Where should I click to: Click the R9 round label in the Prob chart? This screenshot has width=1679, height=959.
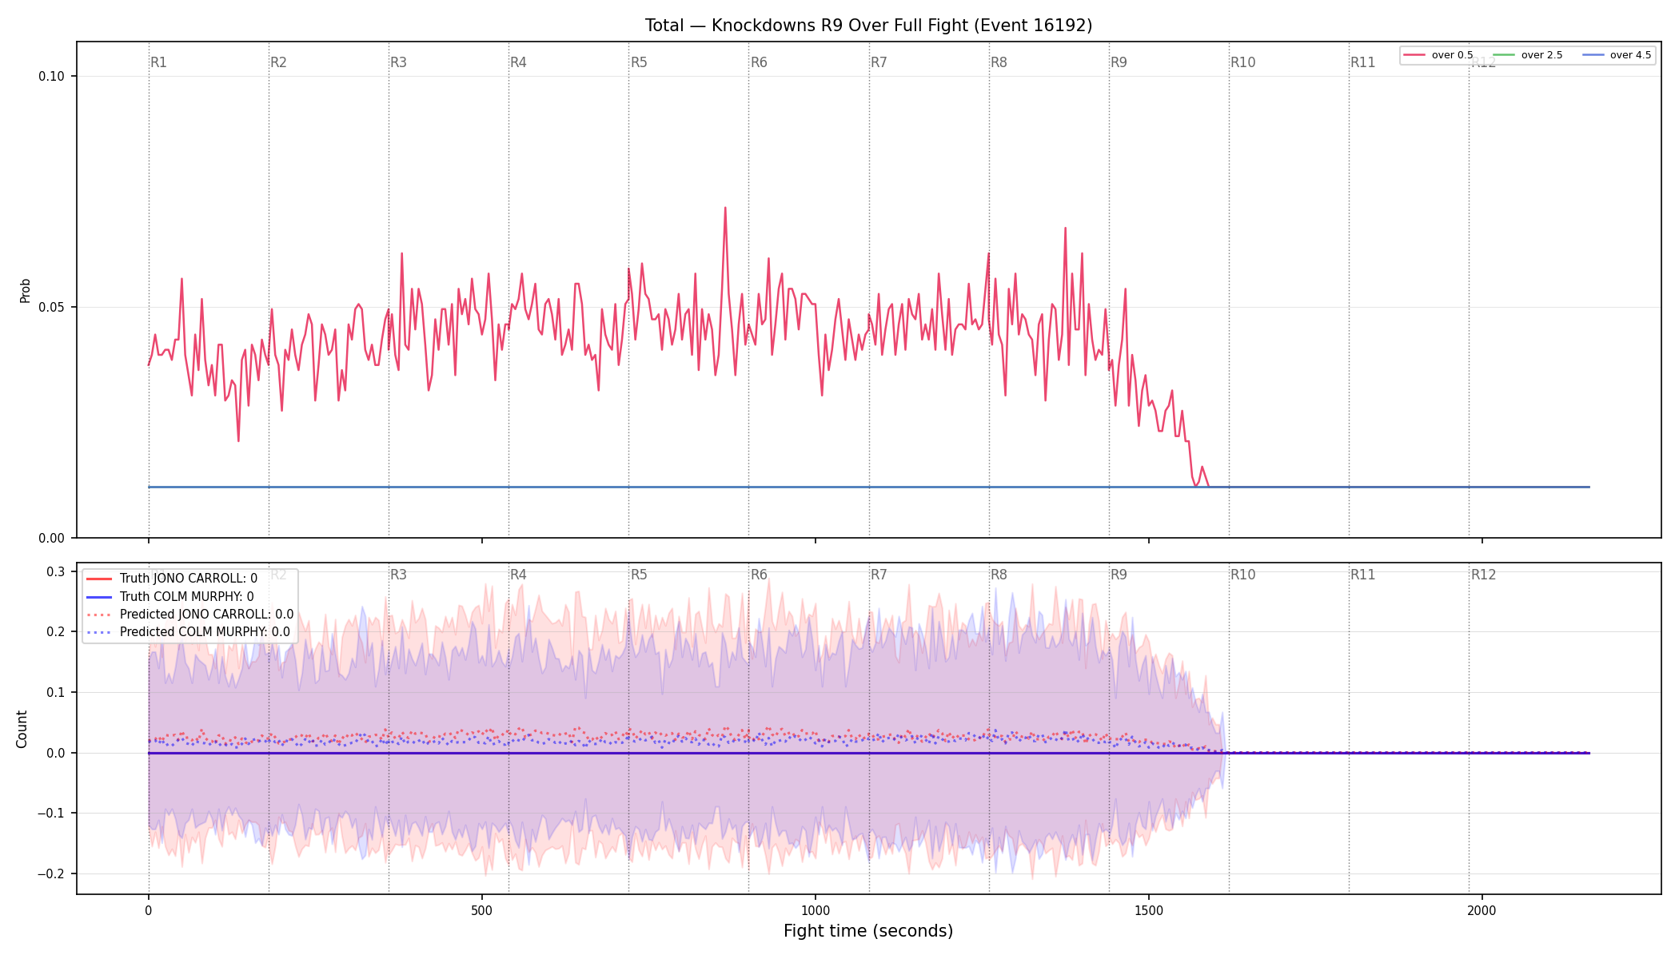coord(1119,62)
